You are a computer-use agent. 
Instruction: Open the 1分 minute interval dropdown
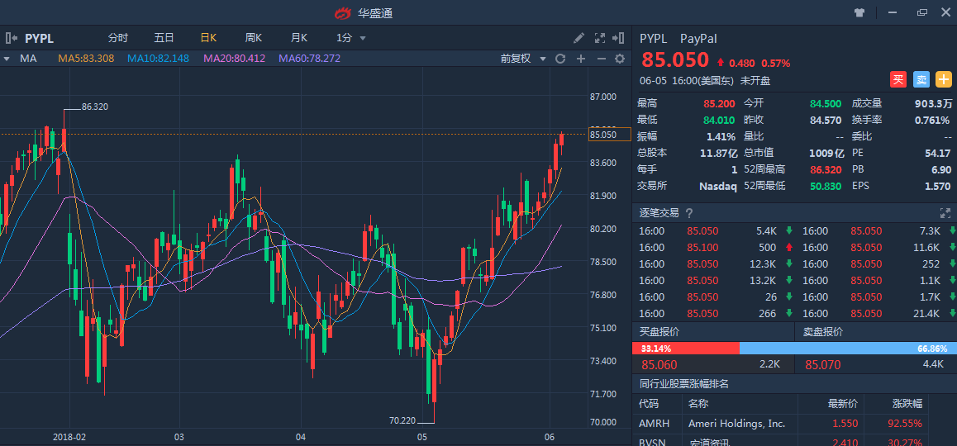pyautogui.click(x=350, y=38)
